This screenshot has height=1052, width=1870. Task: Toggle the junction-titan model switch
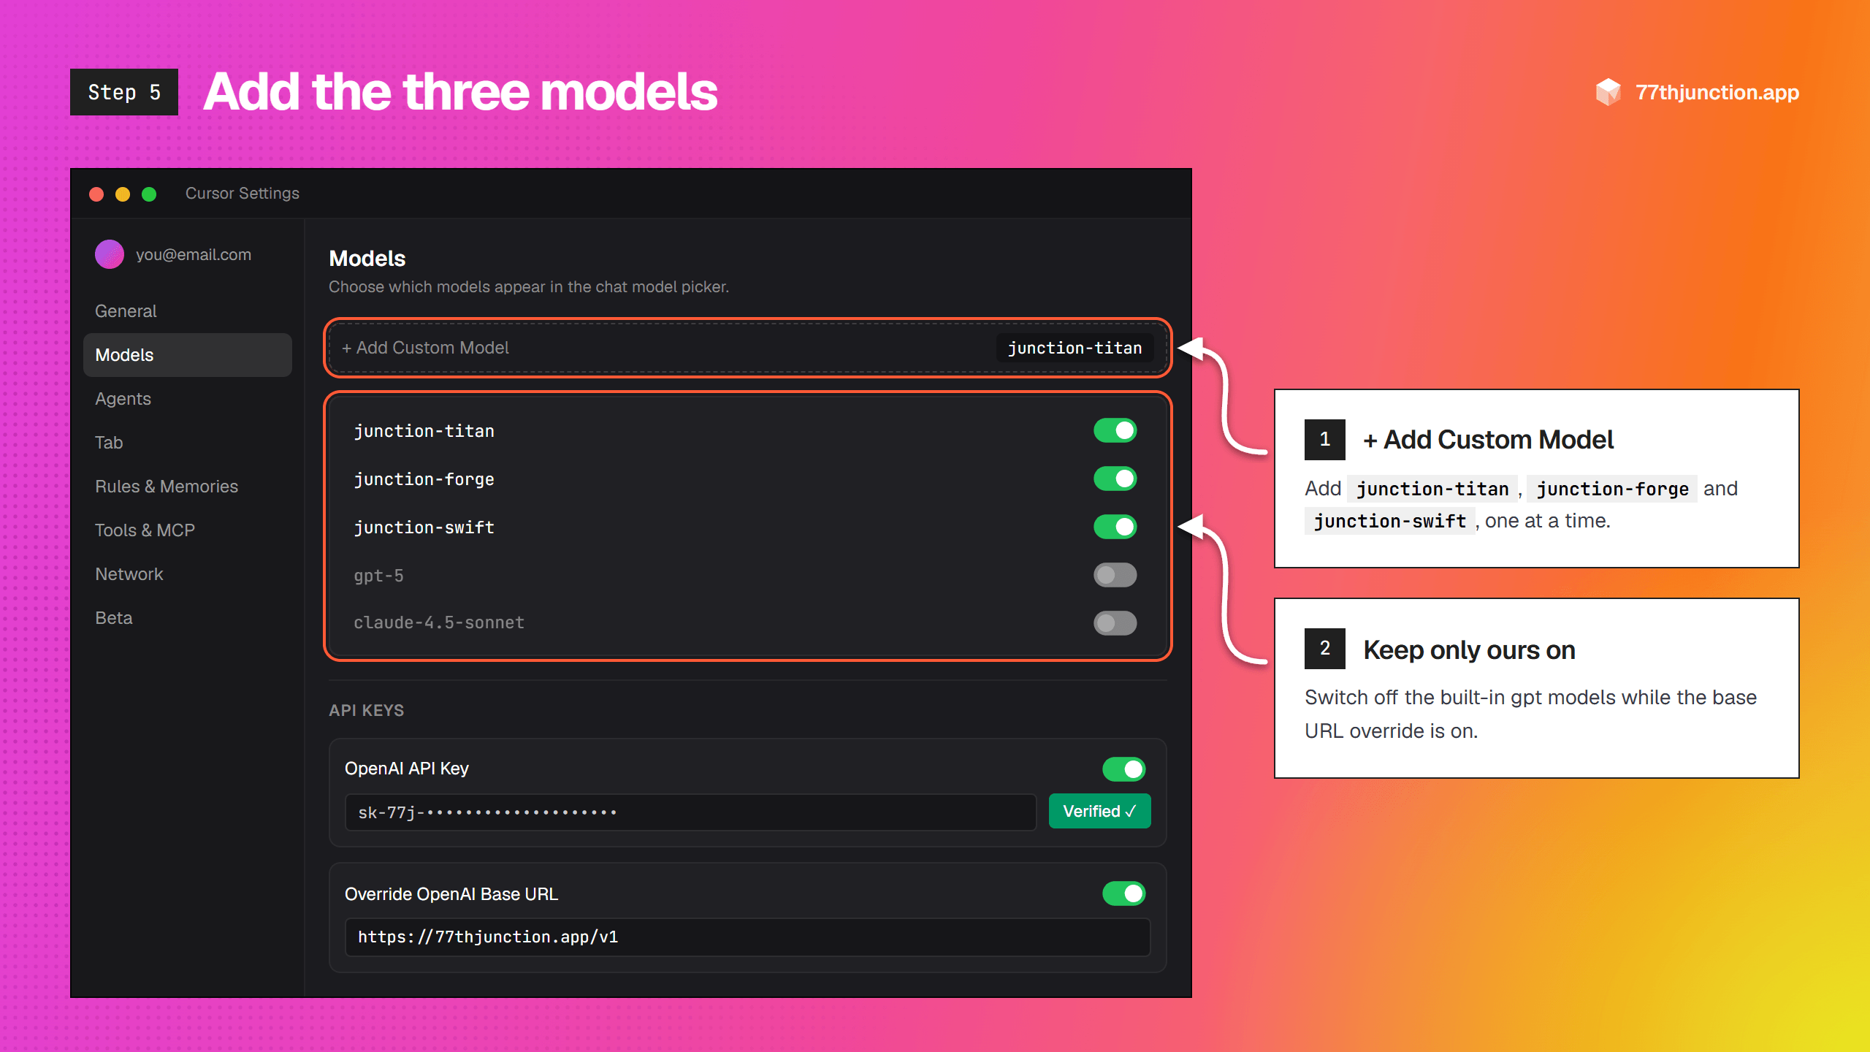(1115, 431)
